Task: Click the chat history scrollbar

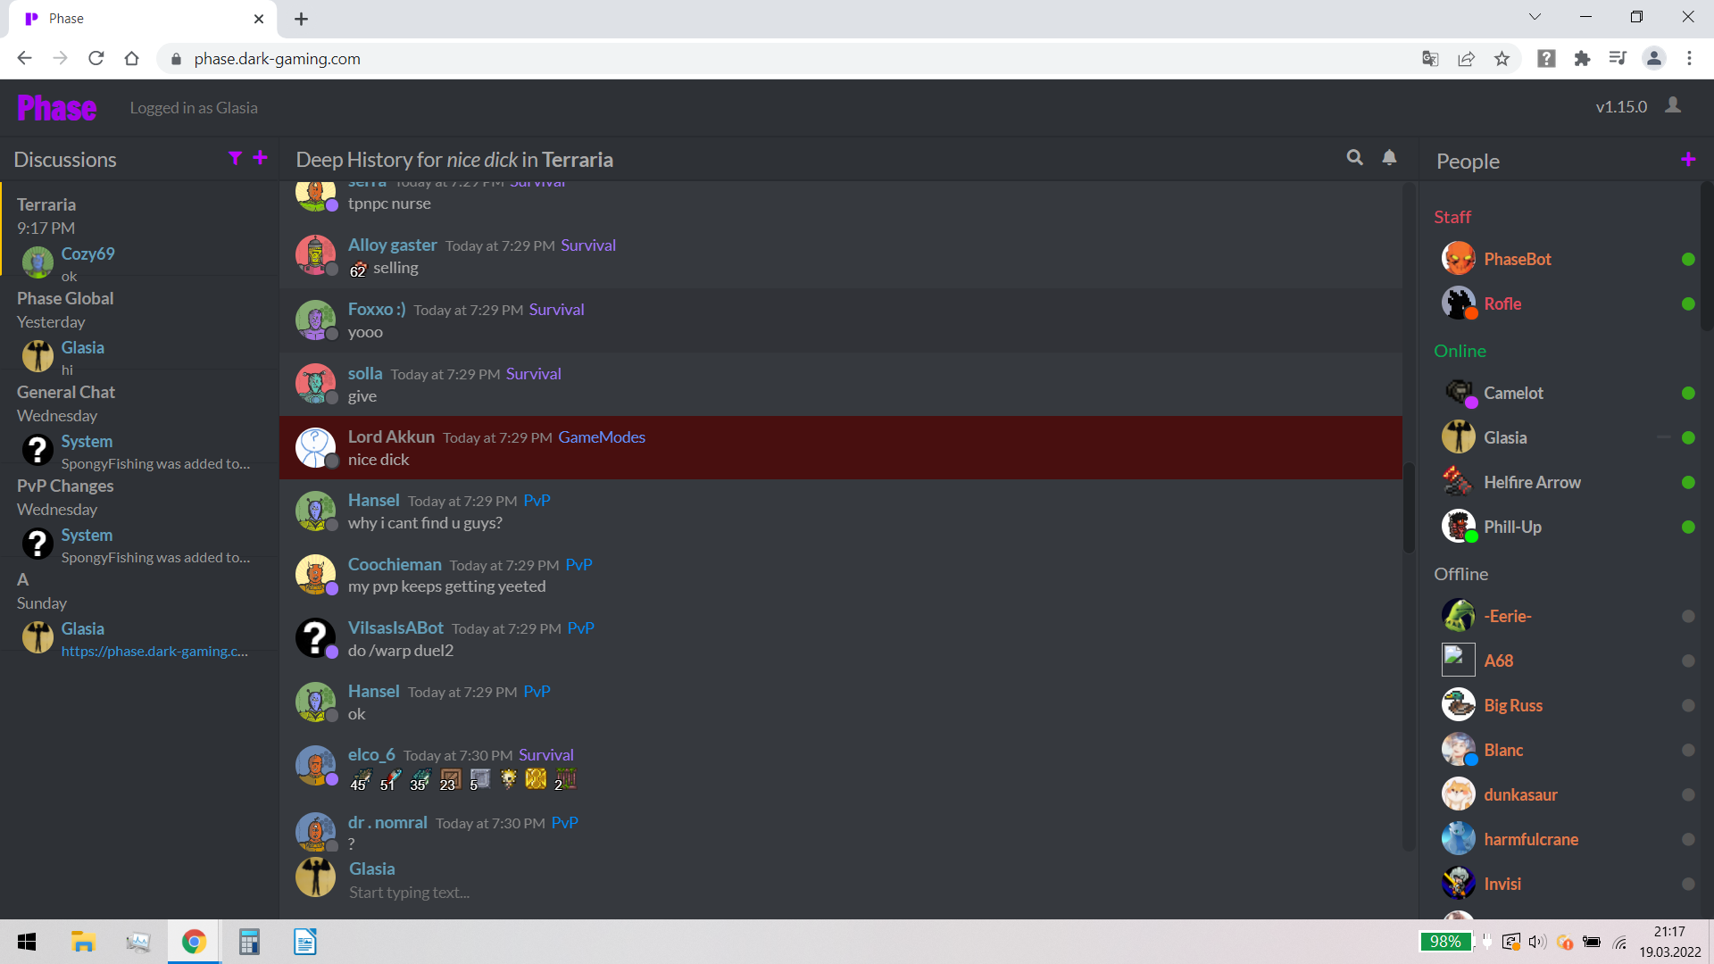Action: [1409, 507]
